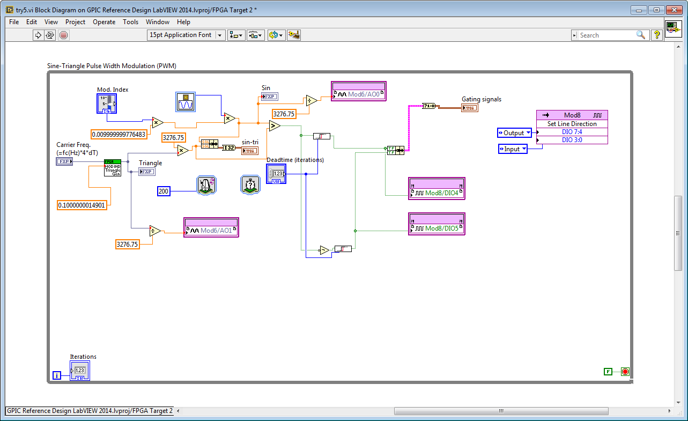
Task: Click the Mod6/AO0 I/O node
Action: click(359, 91)
